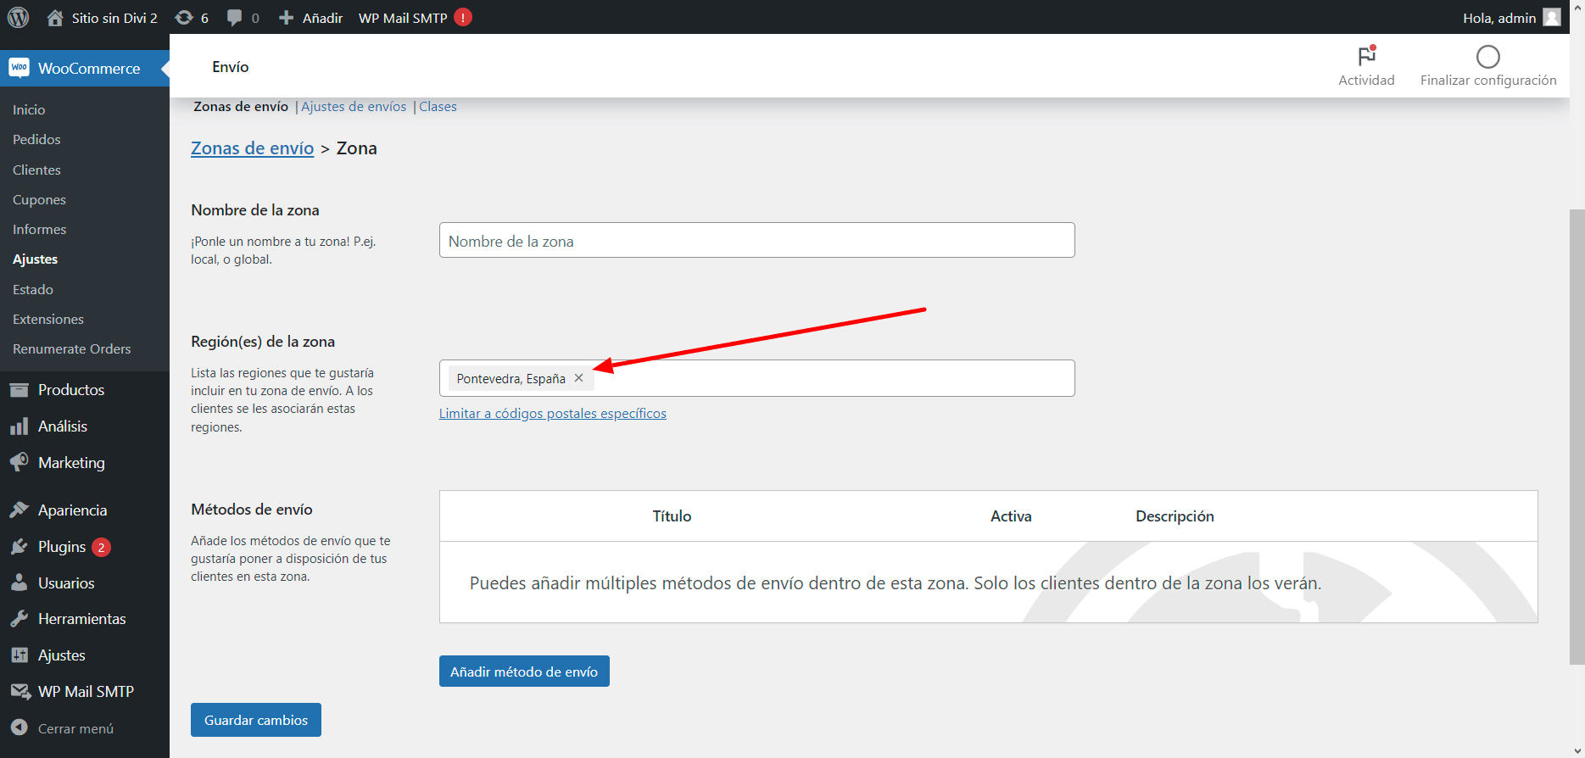The height and width of the screenshot is (758, 1585).
Task: Click Sitio sin Divi 2 site name
Action: tap(114, 18)
